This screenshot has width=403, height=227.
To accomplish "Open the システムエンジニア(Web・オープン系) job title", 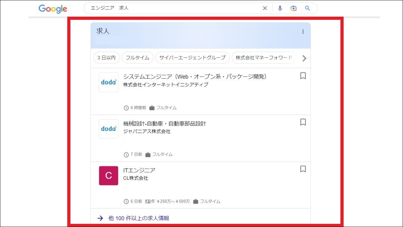I will click(195, 77).
